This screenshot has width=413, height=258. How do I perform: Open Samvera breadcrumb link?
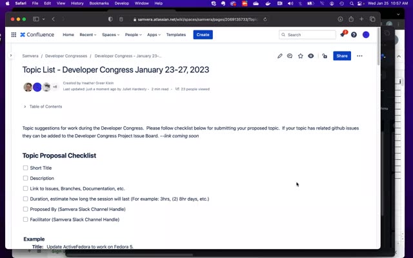30,56
